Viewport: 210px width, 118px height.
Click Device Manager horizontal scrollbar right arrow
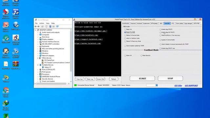[x=69, y=84]
